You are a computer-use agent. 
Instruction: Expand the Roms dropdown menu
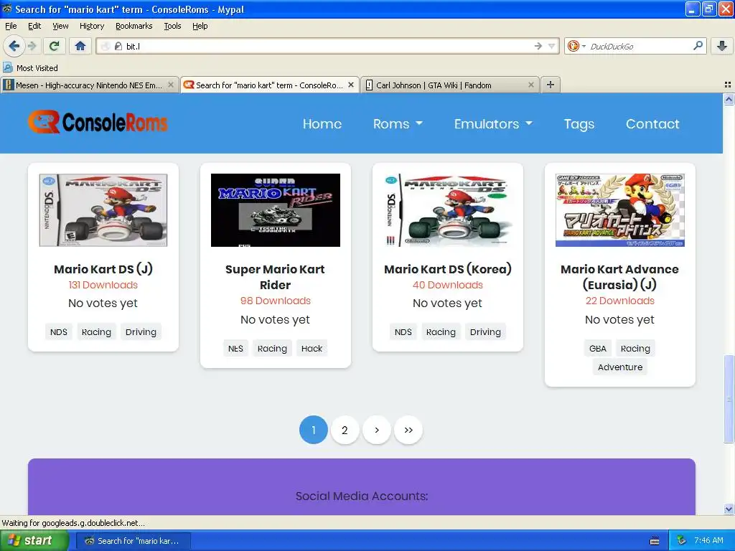(x=398, y=123)
